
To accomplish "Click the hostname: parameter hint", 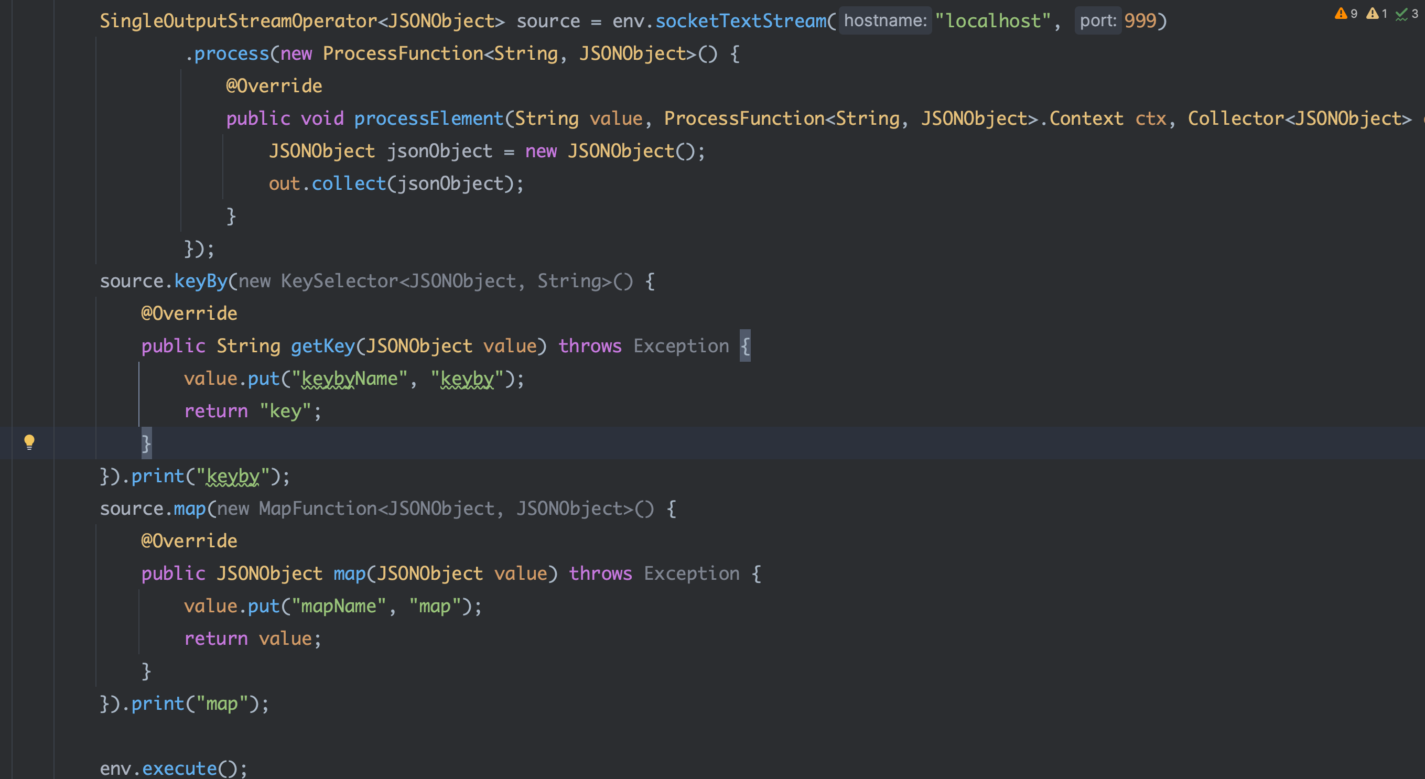I will coord(885,21).
